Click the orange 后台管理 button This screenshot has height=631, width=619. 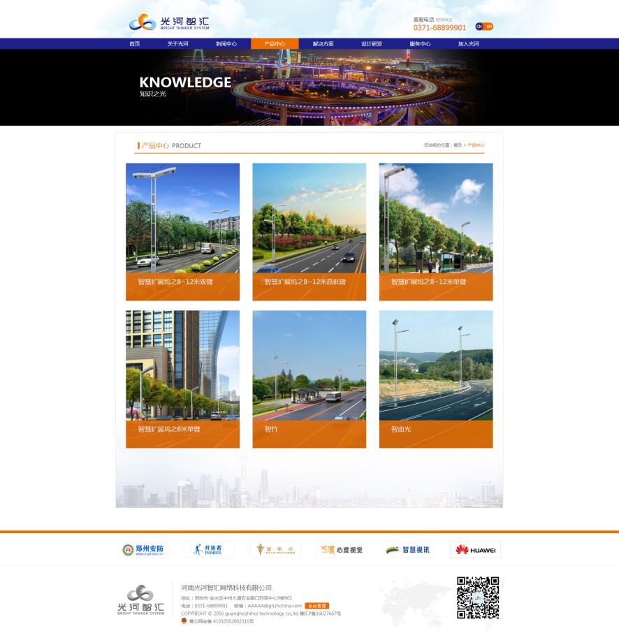click(316, 606)
